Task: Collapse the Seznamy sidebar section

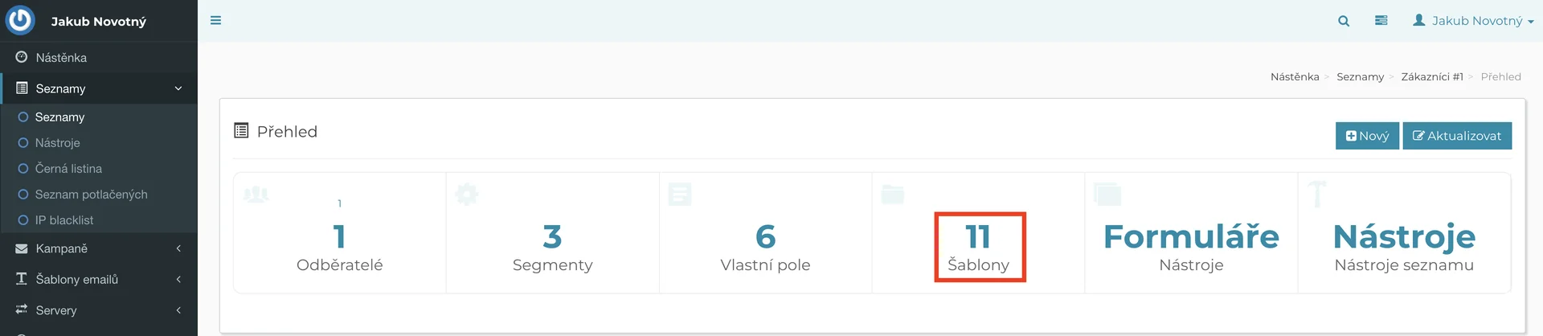Action: point(178,88)
